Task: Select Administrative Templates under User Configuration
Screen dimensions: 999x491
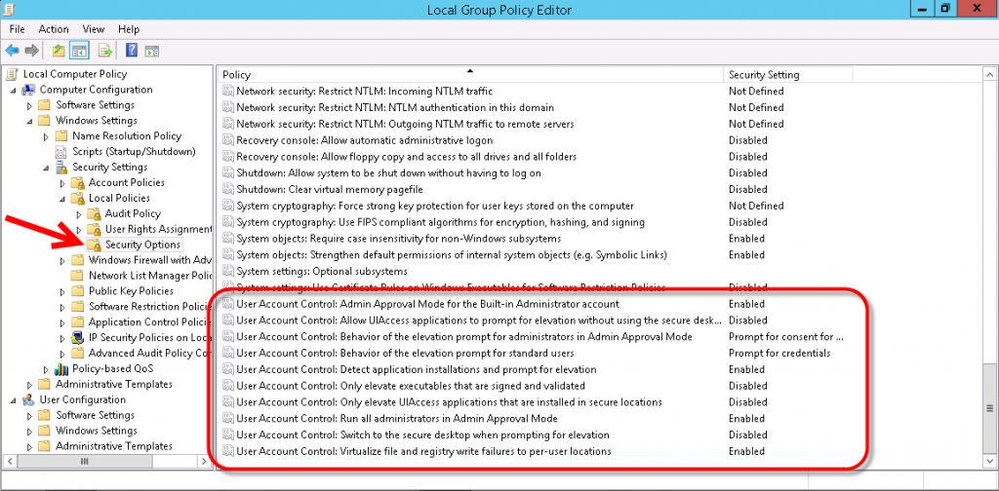Action: 114,446
